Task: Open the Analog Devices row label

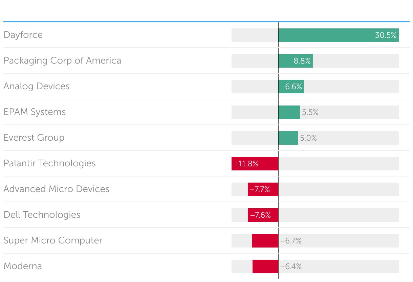Action: [x=37, y=86]
